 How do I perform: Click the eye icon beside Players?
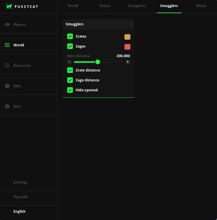[7, 25]
